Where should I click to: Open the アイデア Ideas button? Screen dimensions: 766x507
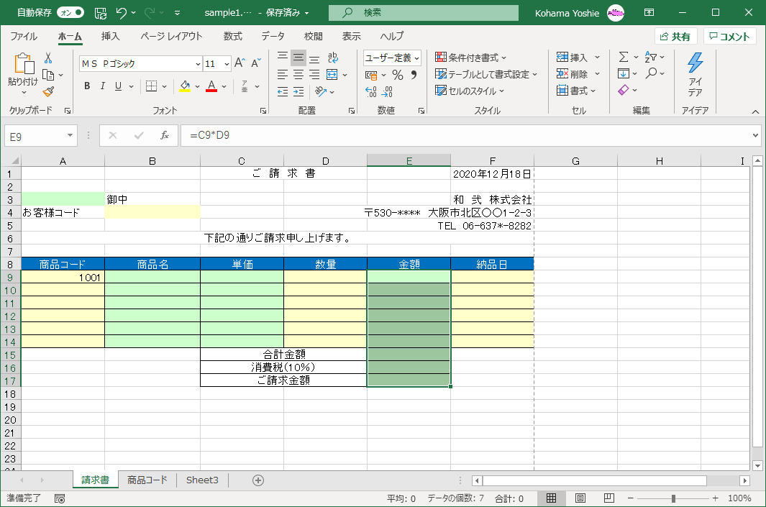point(696,74)
